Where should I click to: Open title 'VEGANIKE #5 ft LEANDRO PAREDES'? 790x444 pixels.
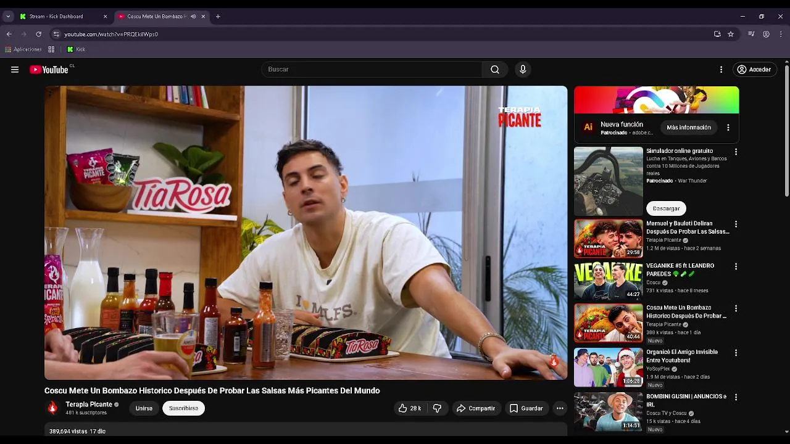click(680, 269)
